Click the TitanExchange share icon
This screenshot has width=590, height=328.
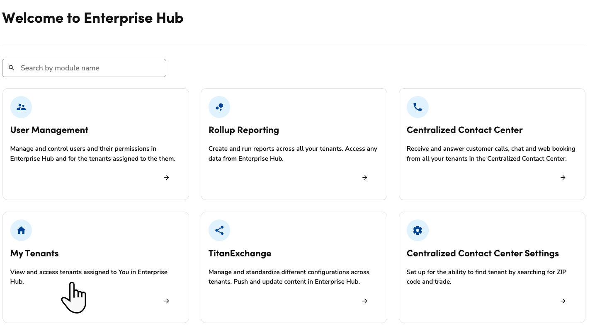click(219, 230)
